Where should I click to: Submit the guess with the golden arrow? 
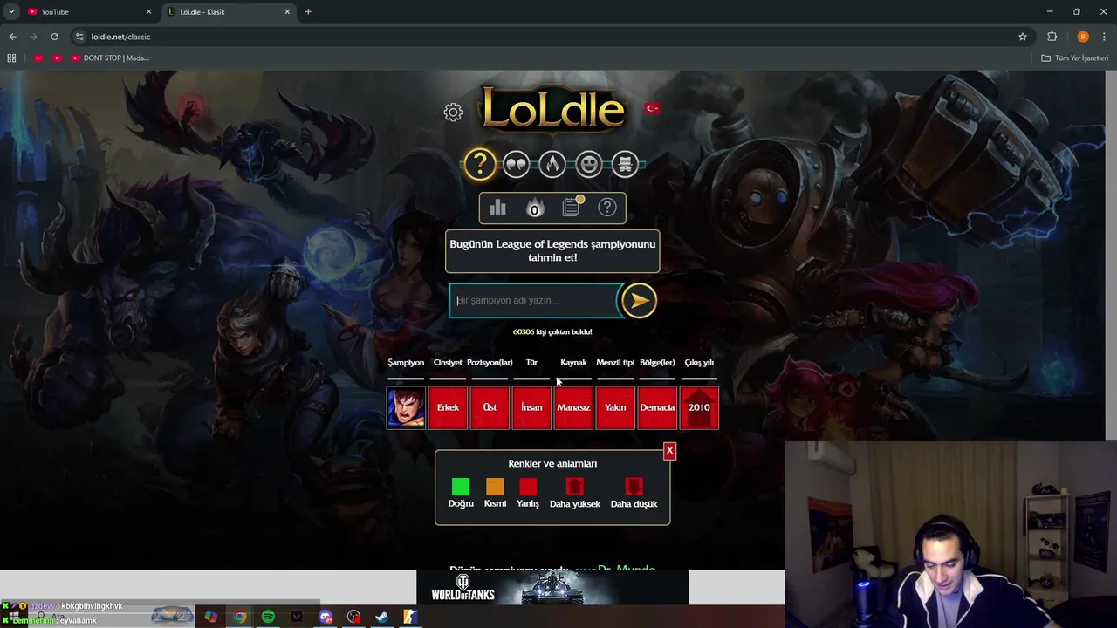639,301
